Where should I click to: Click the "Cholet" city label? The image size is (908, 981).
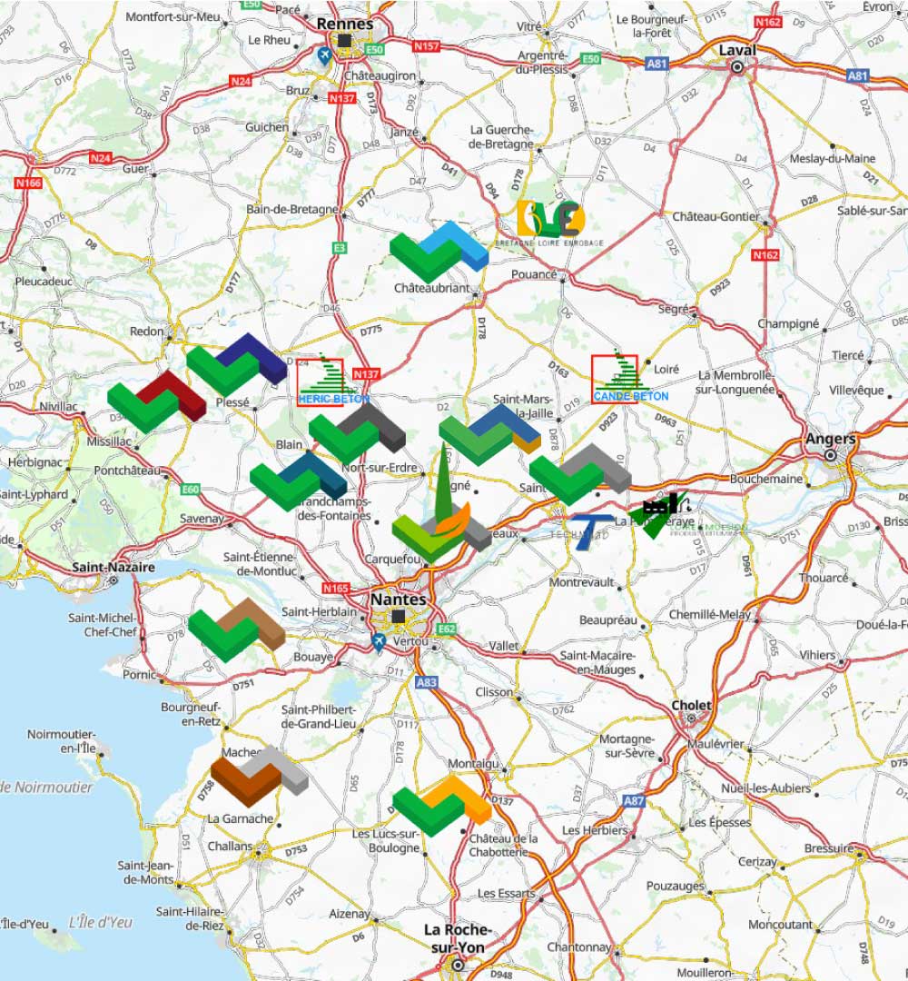pyautogui.click(x=691, y=705)
